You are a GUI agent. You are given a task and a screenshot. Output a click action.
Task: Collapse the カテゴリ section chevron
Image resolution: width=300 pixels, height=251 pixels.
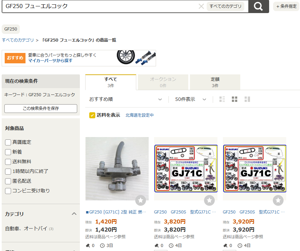[74, 214]
